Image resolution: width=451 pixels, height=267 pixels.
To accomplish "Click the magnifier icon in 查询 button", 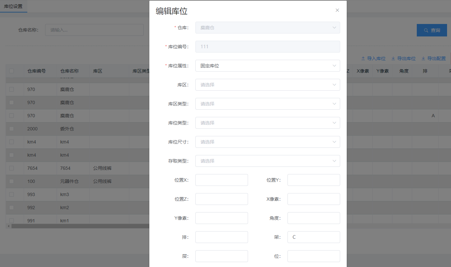I will coord(426,30).
